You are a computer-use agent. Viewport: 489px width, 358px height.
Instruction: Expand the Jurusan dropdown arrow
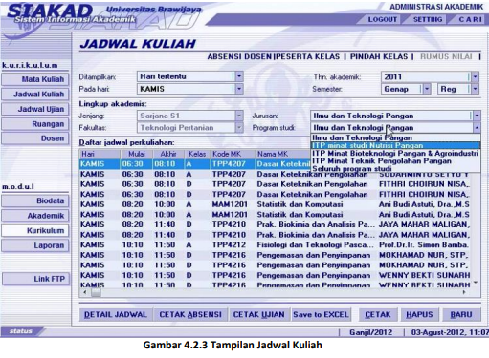point(477,116)
